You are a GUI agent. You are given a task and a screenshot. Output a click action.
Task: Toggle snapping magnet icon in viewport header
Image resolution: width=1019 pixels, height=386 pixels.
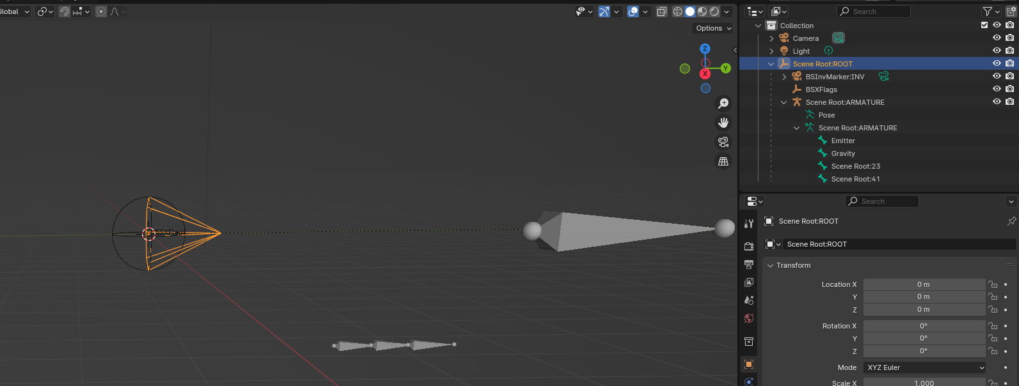click(x=65, y=12)
